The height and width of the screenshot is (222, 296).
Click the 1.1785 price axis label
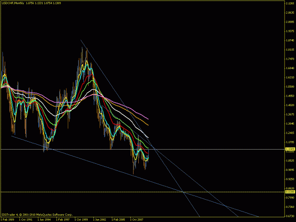pyautogui.click(x=290, y=142)
